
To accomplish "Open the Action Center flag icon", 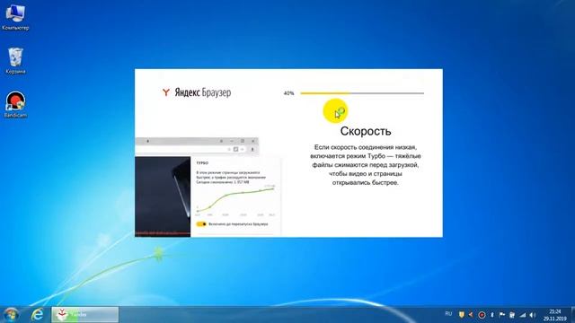I will [x=502, y=315].
